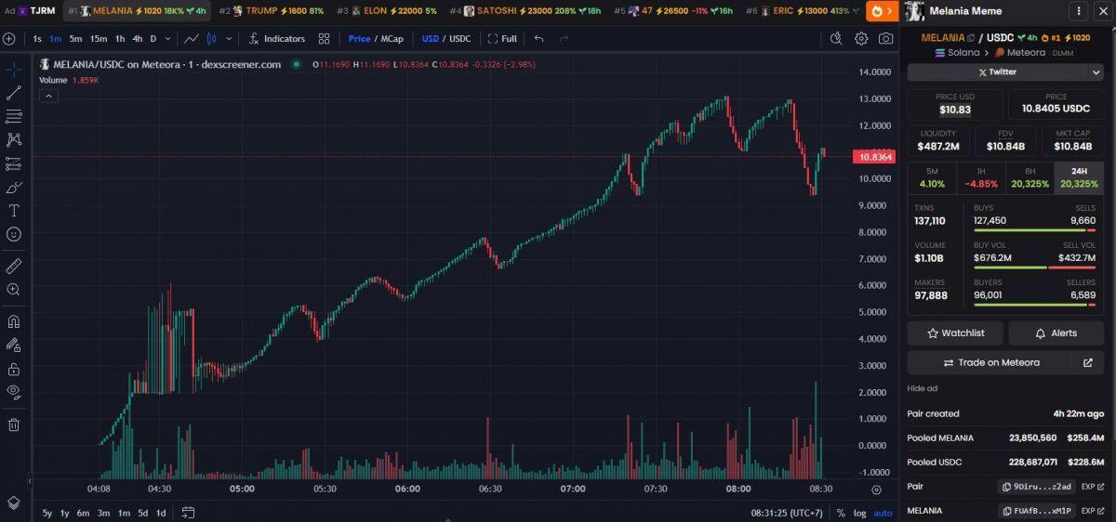This screenshot has height=522, width=1116.
Task: Toggle lock all drawing tools
Action: point(14,369)
